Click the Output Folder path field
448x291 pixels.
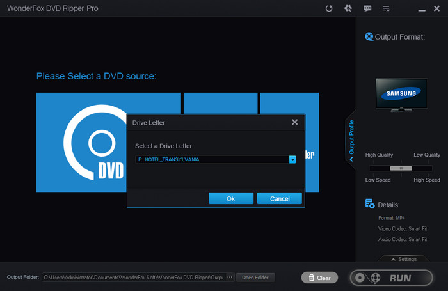tap(134, 278)
